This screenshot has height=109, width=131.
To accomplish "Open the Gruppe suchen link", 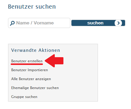I will (x=24, y=97).
